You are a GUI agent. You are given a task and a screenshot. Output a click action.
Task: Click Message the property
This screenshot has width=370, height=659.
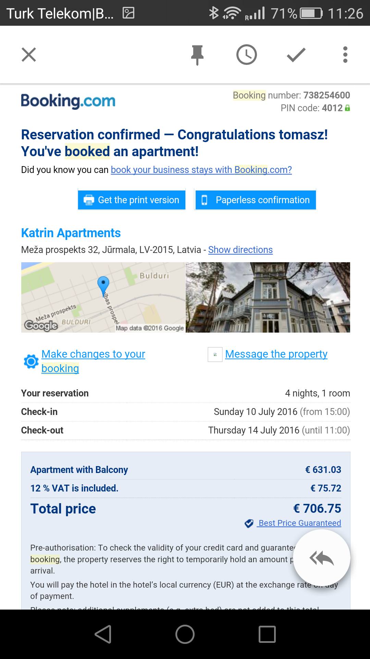(x=276, y=354)
